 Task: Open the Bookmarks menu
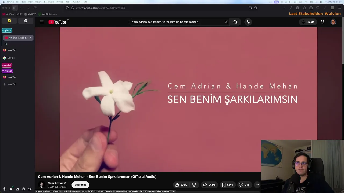pos(49,2)
